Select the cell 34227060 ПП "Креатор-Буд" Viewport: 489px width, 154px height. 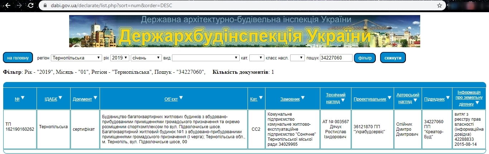point(437,129)
